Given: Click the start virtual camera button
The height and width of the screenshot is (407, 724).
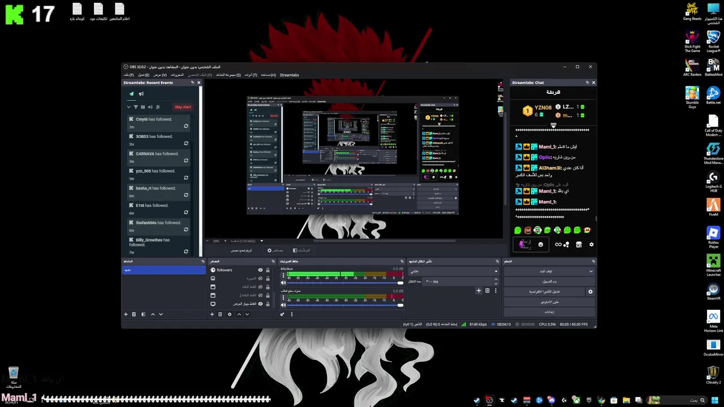Looking at the screenshot, I should coord(544,292).
